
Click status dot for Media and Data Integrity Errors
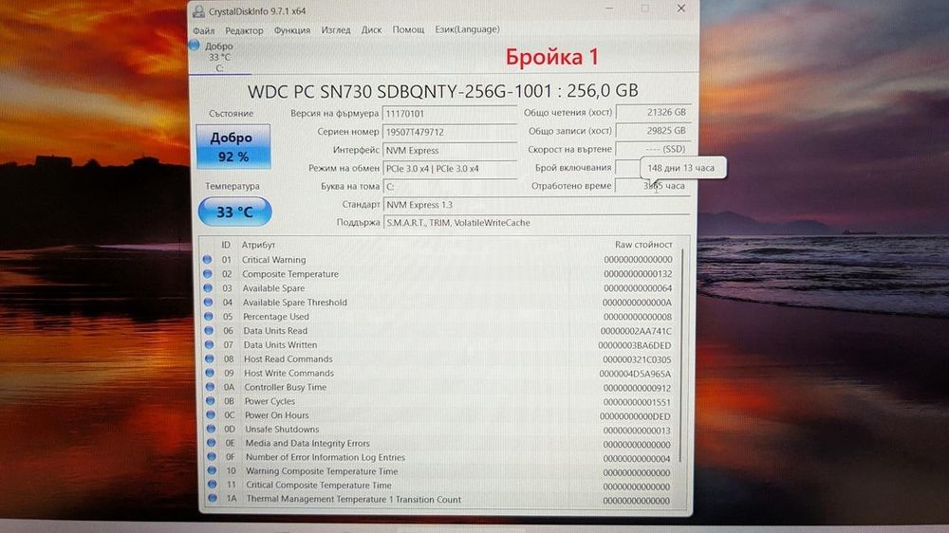pyautogui.click(x=212, y=443)
